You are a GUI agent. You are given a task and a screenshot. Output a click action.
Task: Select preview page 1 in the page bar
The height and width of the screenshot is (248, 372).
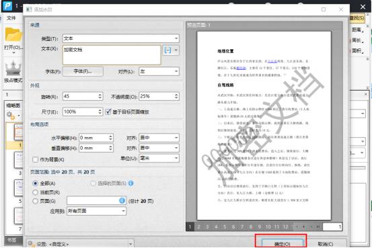(190, 227)
